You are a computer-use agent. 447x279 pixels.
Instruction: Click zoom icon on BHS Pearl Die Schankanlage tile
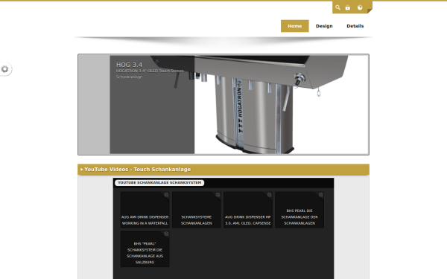pos(320,195)
